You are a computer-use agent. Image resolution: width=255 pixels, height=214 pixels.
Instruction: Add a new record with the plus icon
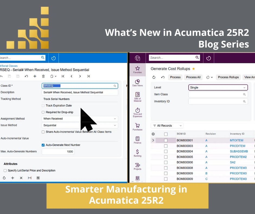point(35,76)
